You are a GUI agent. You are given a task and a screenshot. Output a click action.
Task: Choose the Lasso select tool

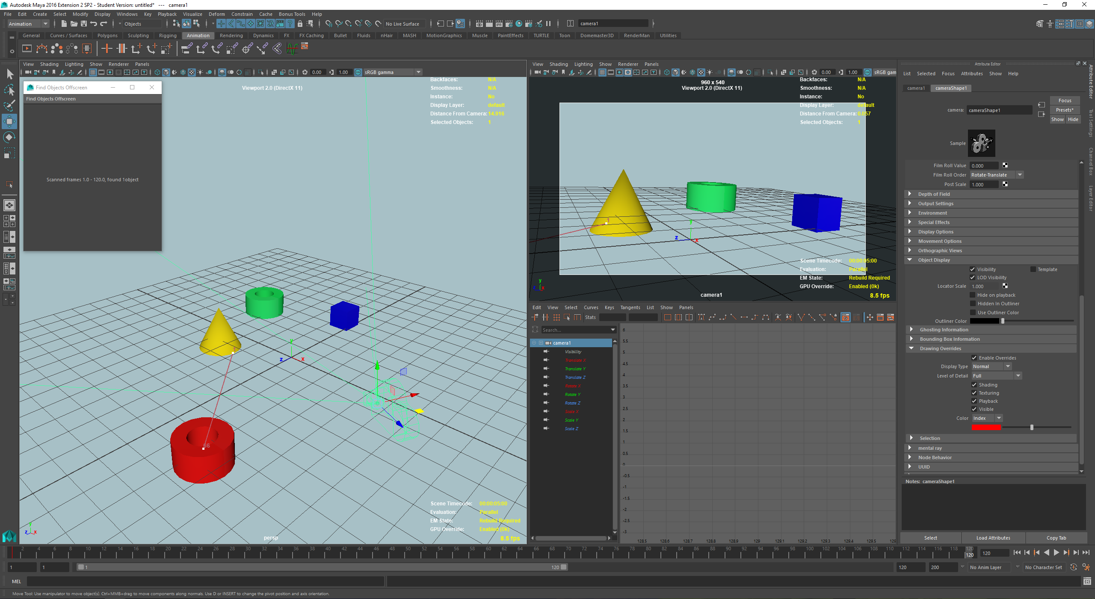tap(9, 90)
